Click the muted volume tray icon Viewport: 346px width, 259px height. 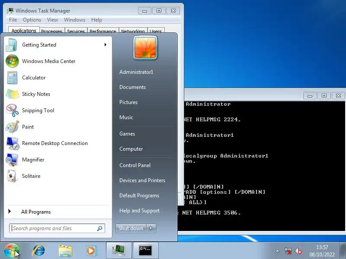click(298, 251)
